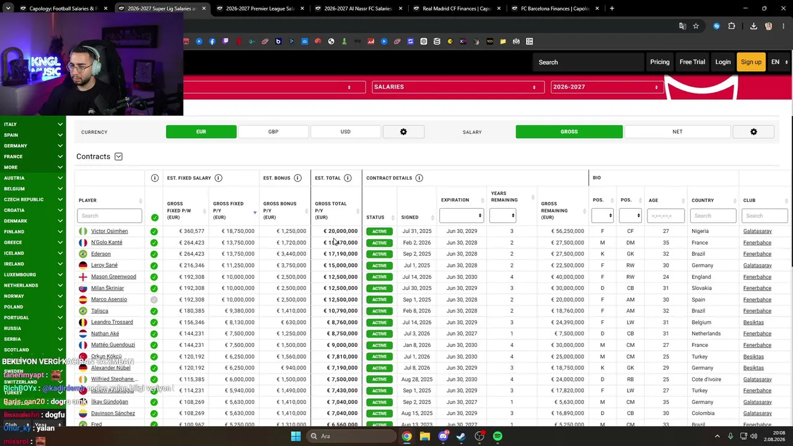This screenshot has width=793, height=446.
Task: Open N'Golo Kanté's player page
Action: pos(107,242)
